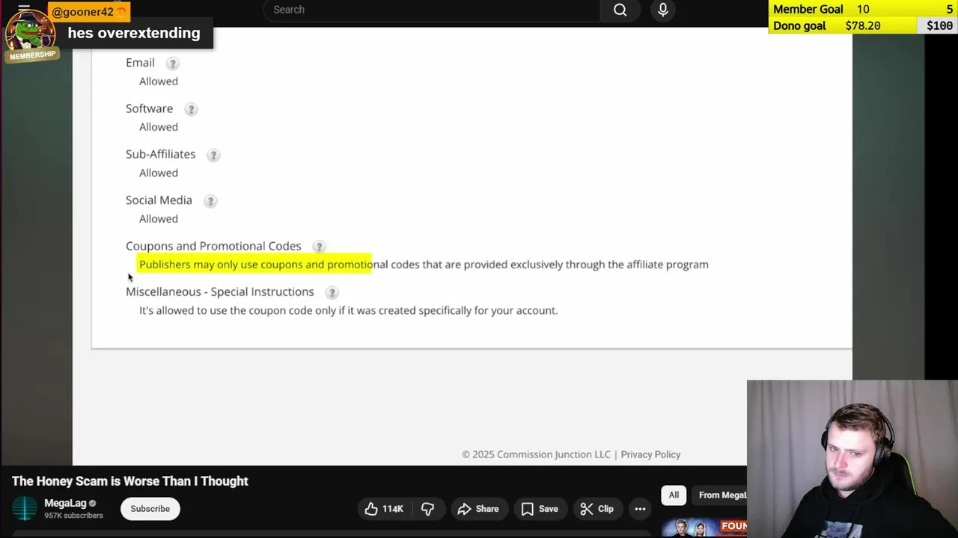The width and height of the screenshot is (958, 538).
Task: Click the Email label
Action: [x=140, y=63]
